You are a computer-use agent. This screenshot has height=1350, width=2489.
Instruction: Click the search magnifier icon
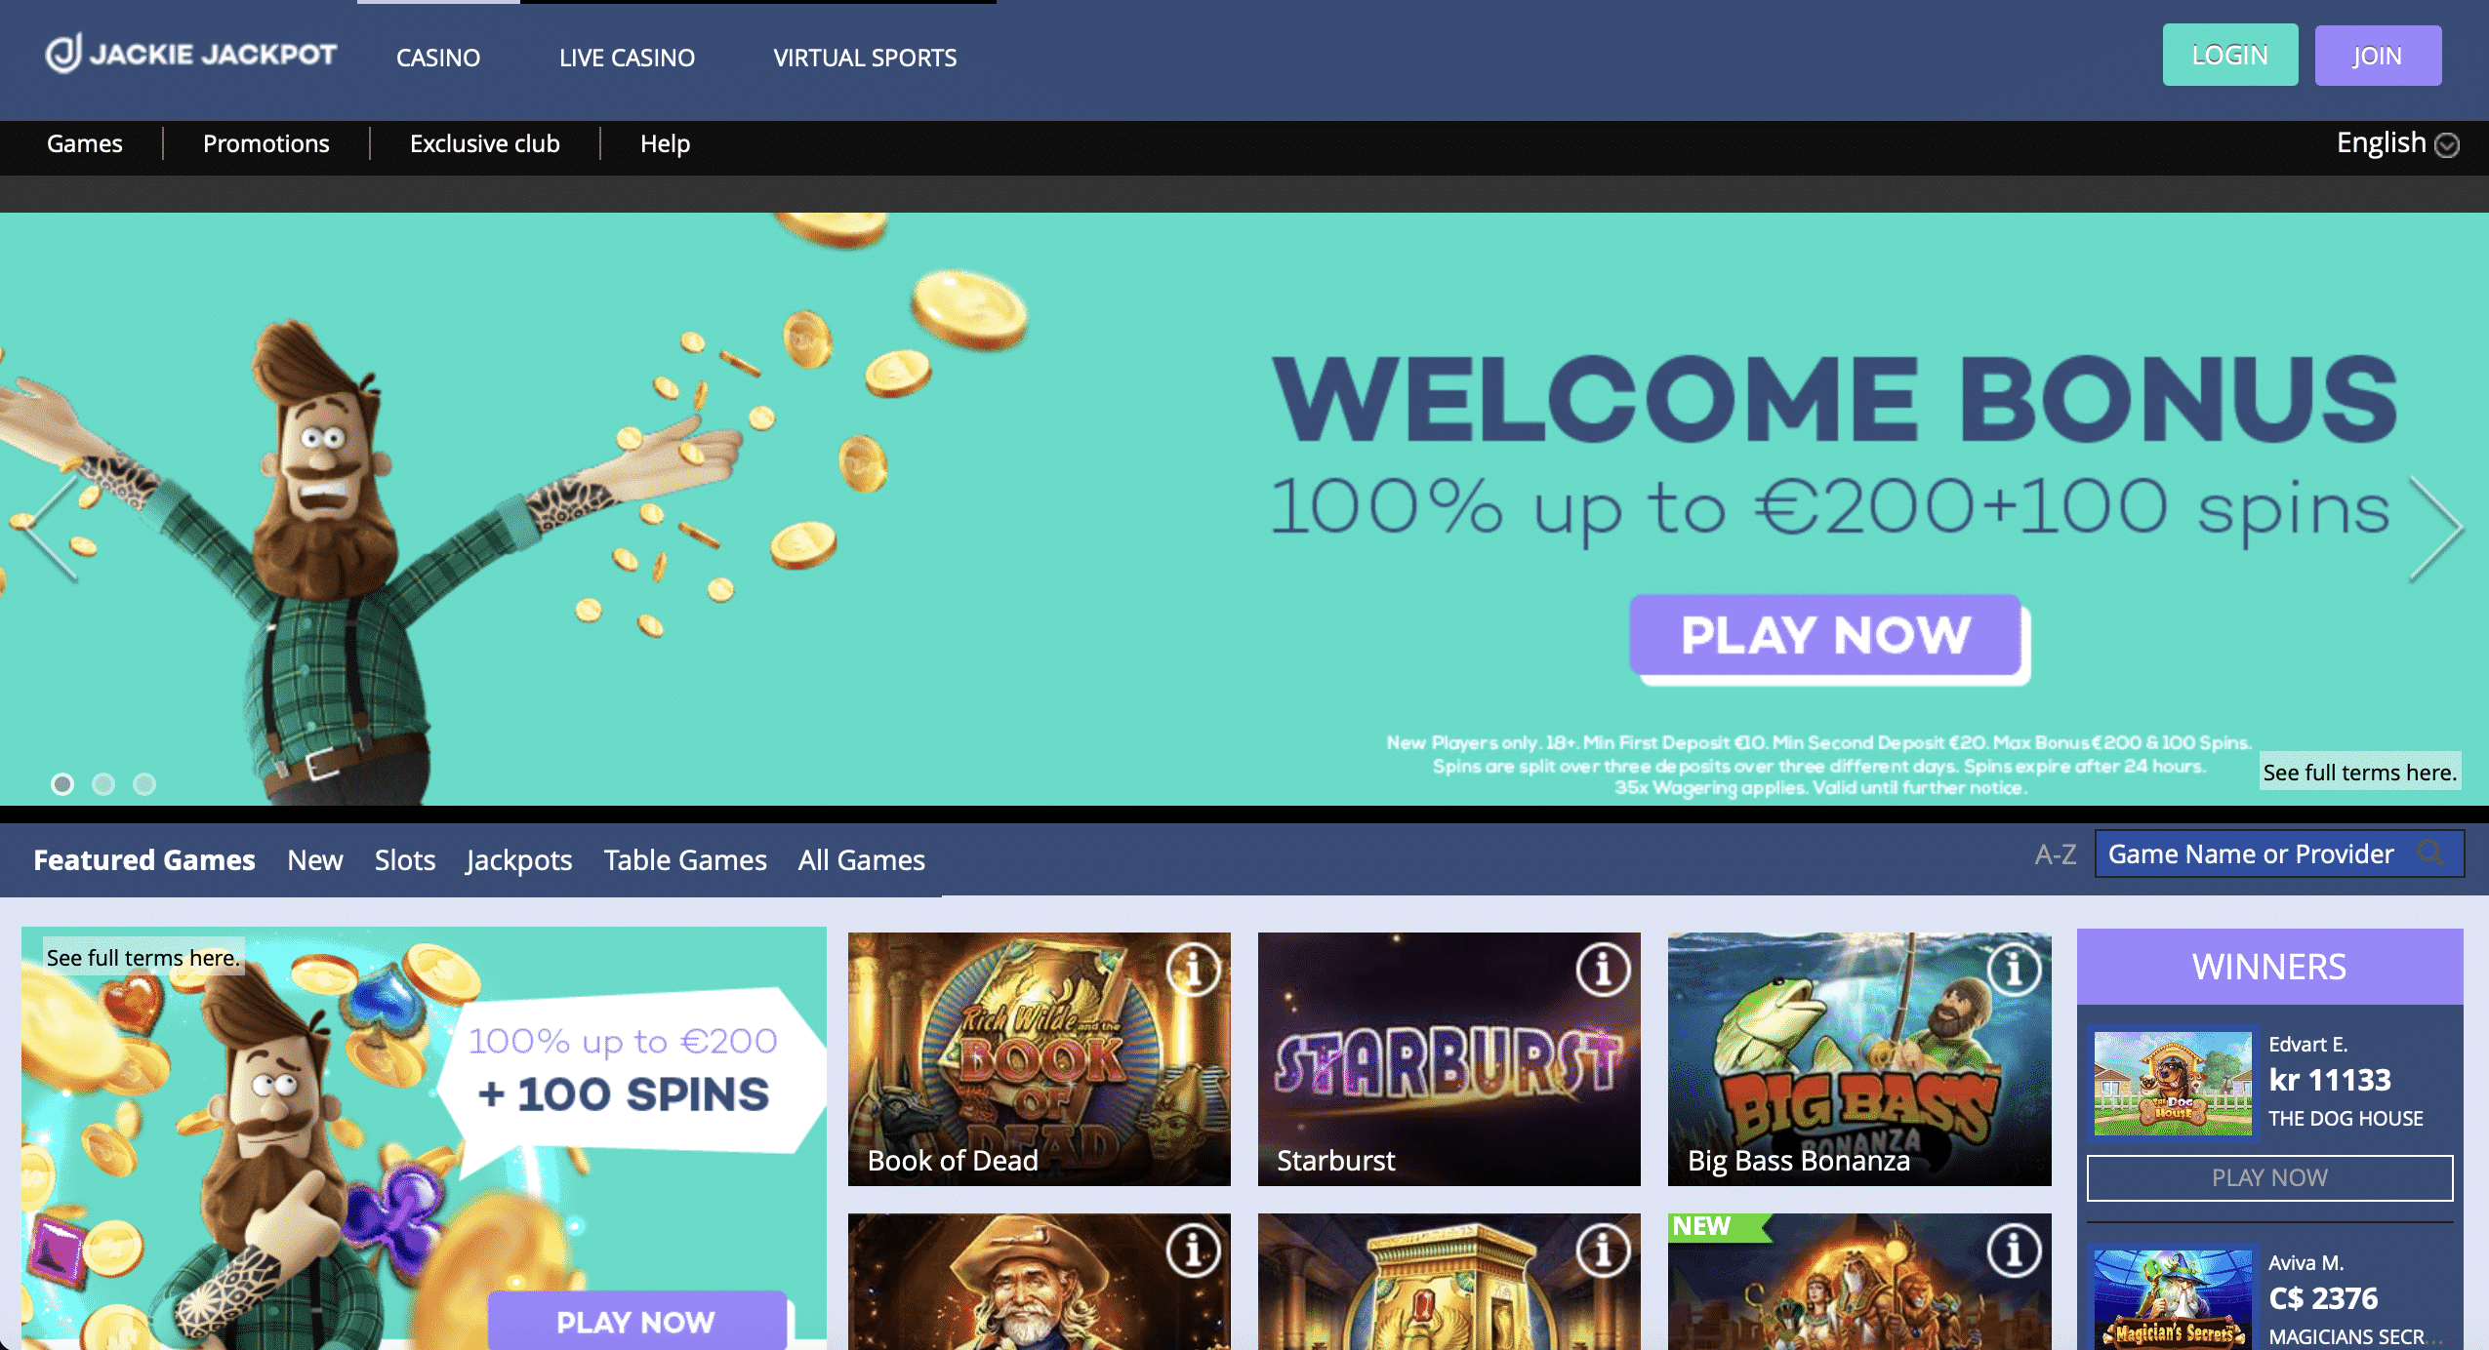coord(2430,854)
